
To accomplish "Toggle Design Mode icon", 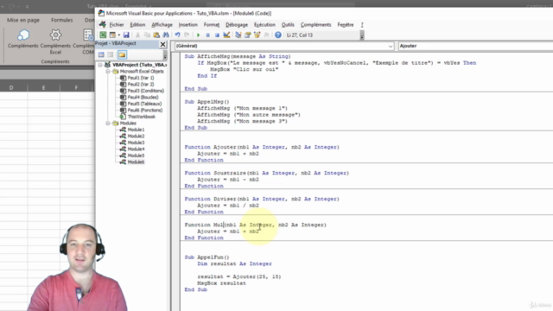I will coord(226,35).
